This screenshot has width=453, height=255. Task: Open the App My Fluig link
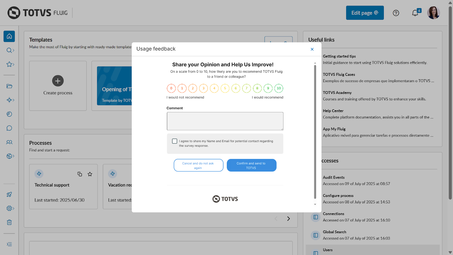(334, 129)
